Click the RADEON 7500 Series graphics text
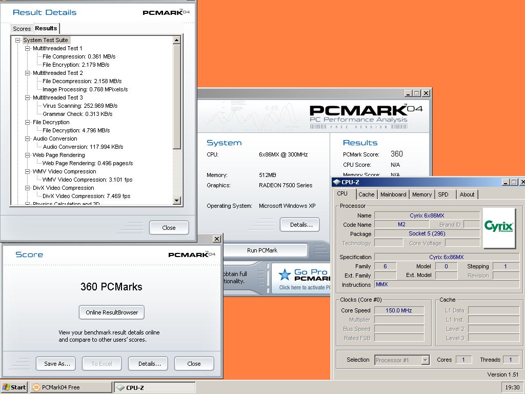The height and width of the screenshot is (394, 525). [x=286, y=185]
